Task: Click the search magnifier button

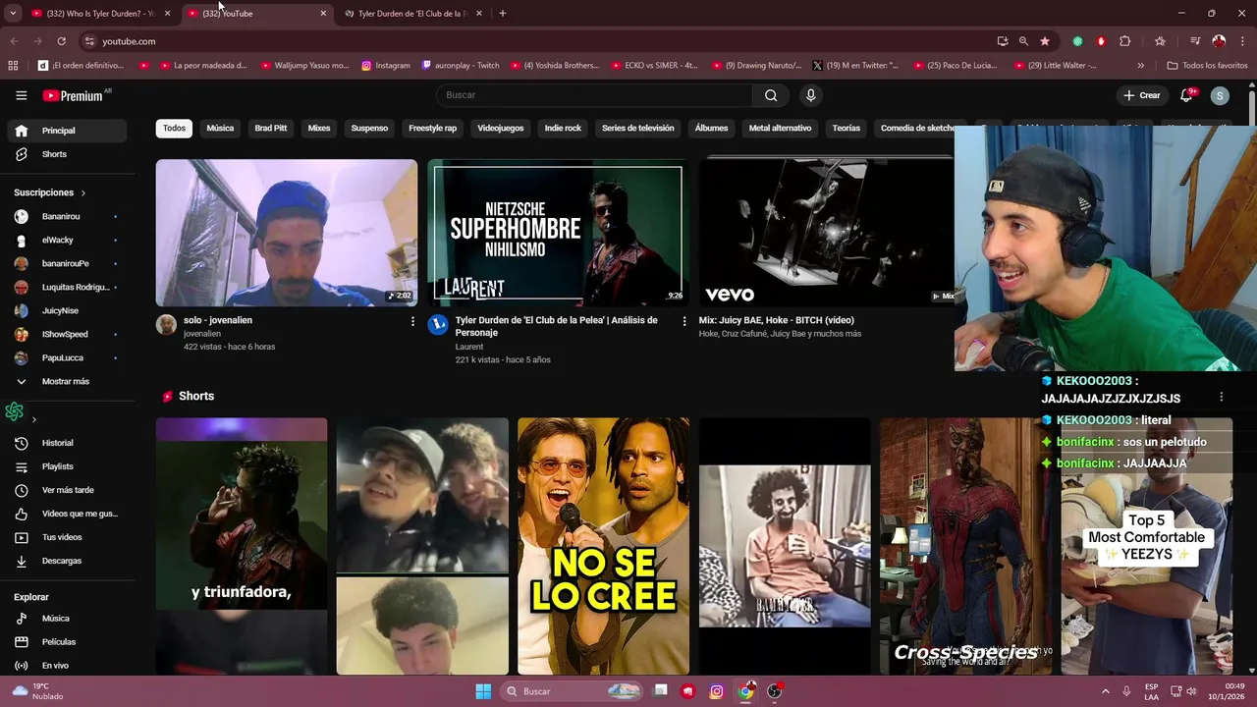Action: coord(771,95)
